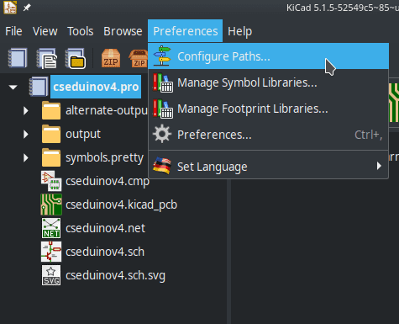This screenshot has width=399, height=324.
Task: Click the signpost icon beside Configure Paths
Action: tap(162, 56)
